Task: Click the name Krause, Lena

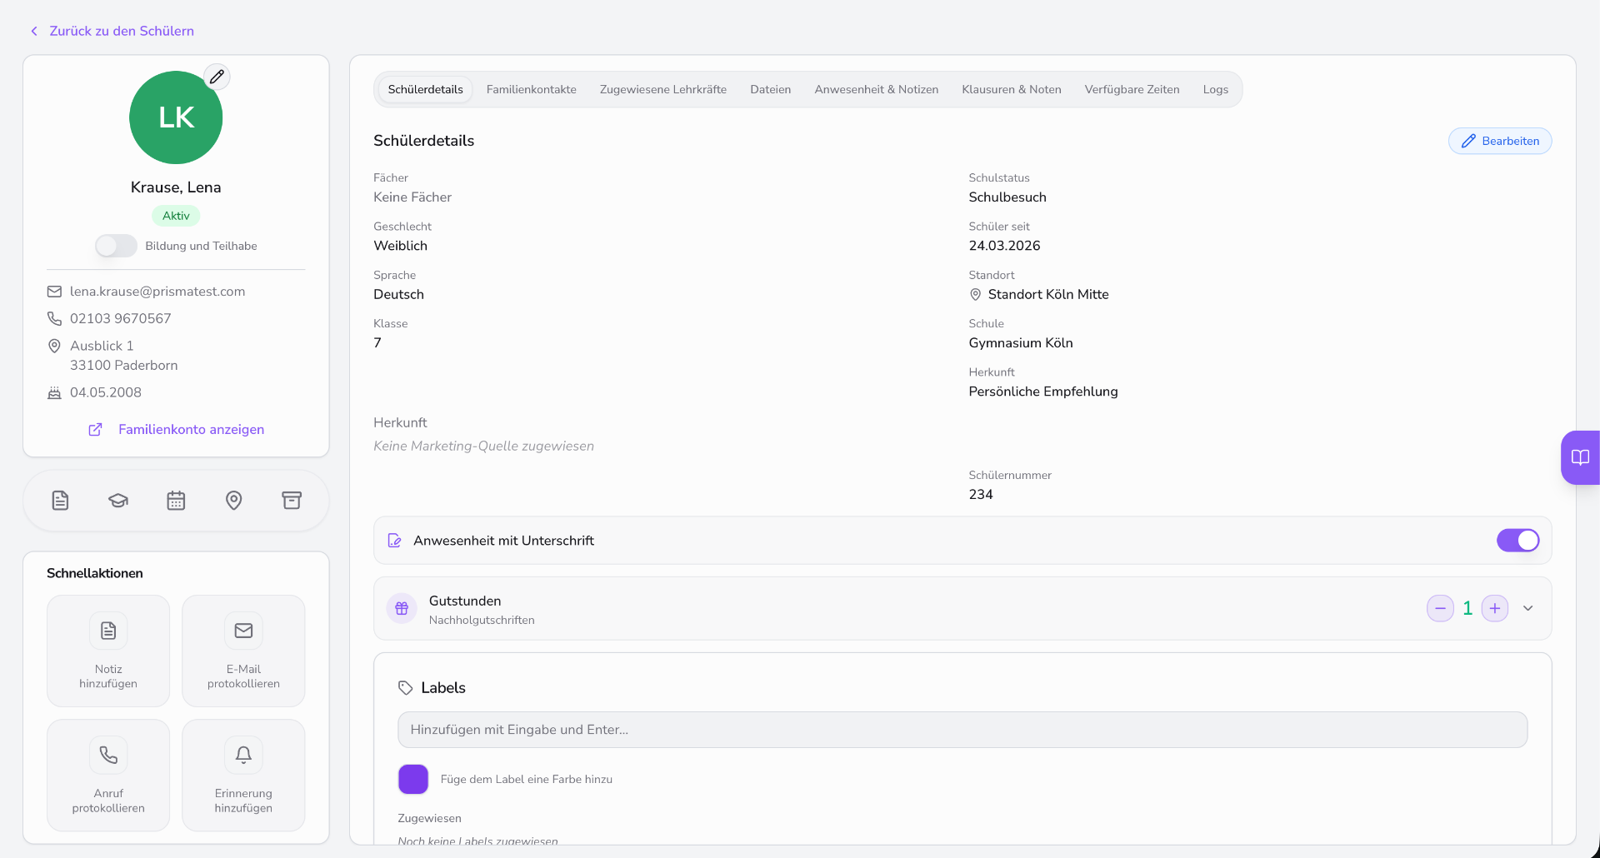Action: (x=176, y=187)
